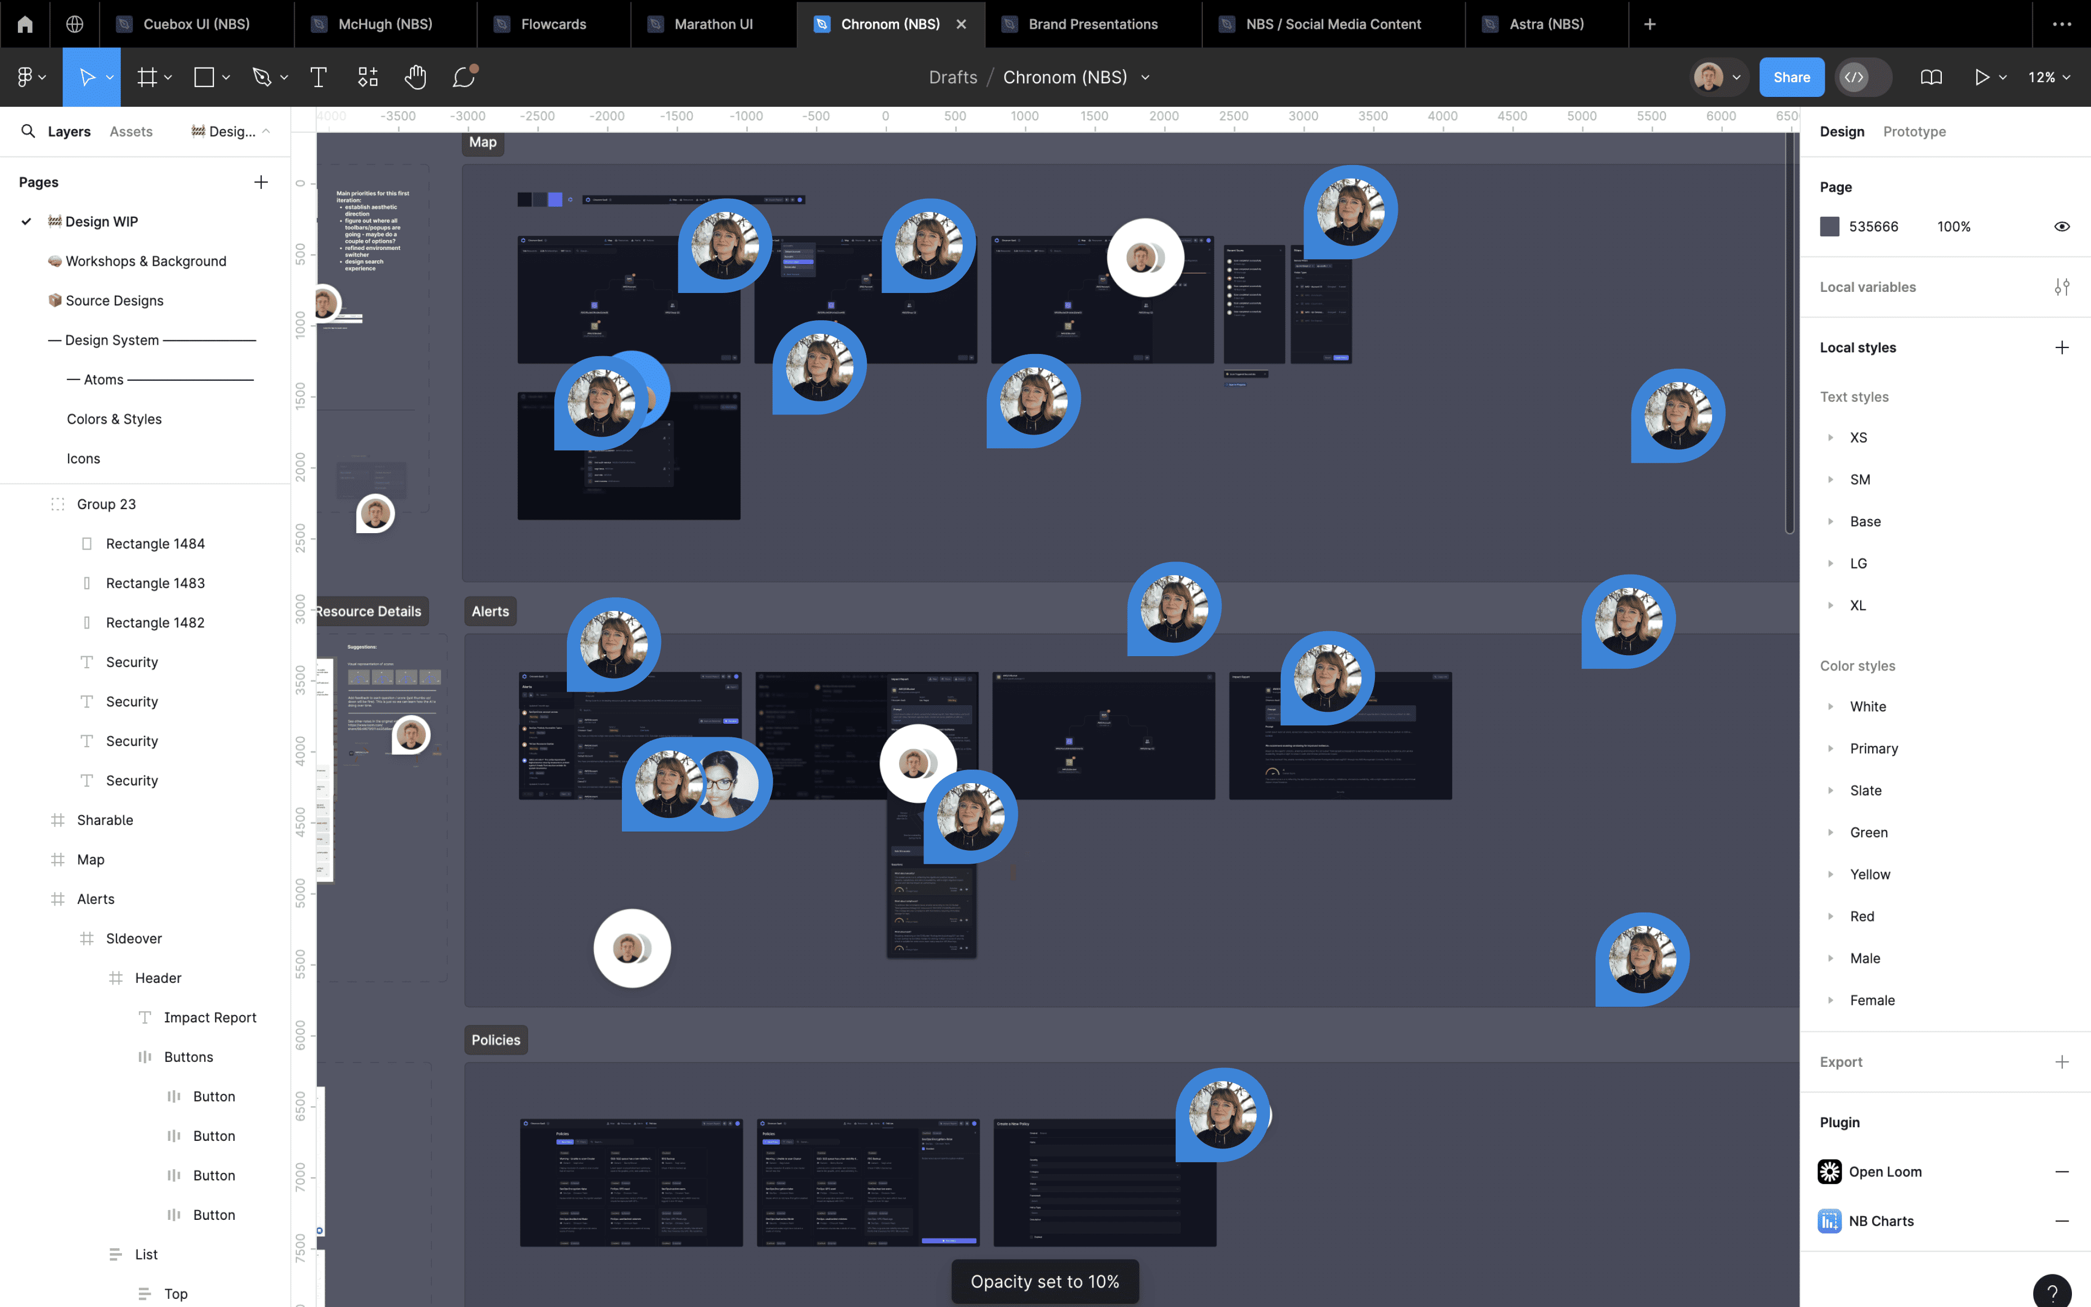Open the Resources components tool

click(x=368, y=77)
